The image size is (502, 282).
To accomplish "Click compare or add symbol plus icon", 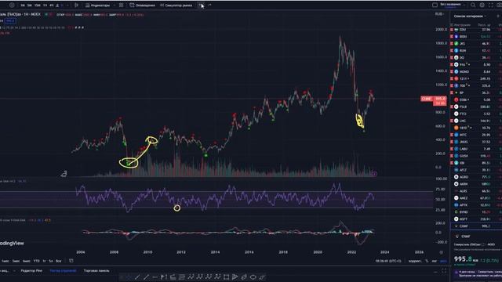I will tap(12, 5).
